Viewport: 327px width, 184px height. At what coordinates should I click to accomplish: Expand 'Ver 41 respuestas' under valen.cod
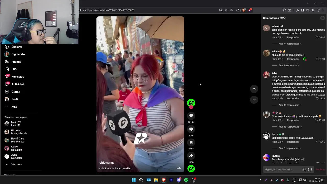click(291, 44)
